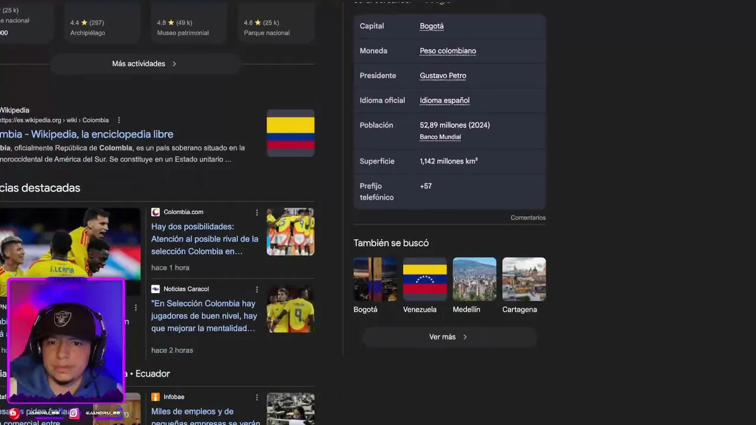Click the 'Moneda' label in the info table

(373, 51)
